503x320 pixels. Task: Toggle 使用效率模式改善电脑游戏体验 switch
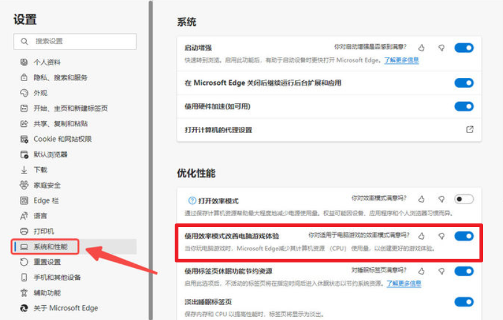464,236
